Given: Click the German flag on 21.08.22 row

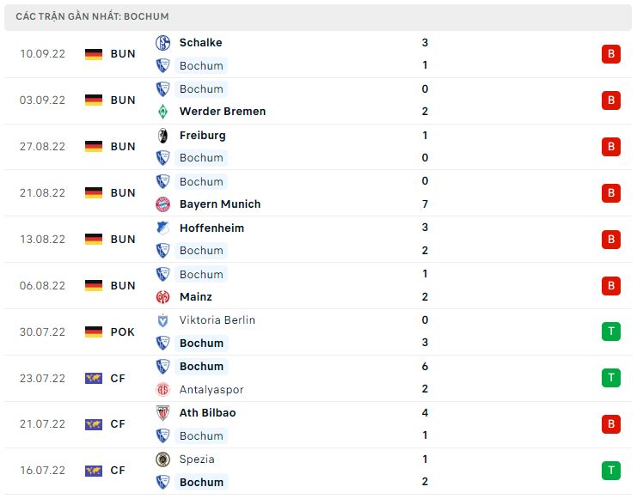Looking at the screenshot, I should pos(94,193).
